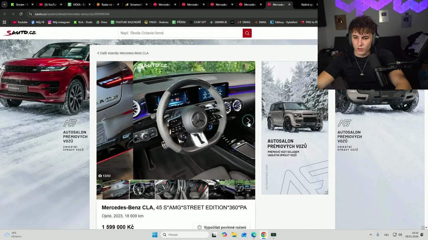The image size is (428, 240).
Task: Open the FNGG - Dodoeu bookmark
Action: click(x=156, y=22)
